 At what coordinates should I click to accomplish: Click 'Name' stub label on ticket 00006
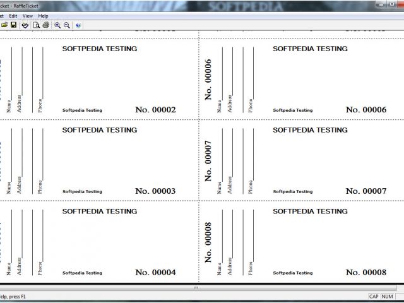[219, 106]
